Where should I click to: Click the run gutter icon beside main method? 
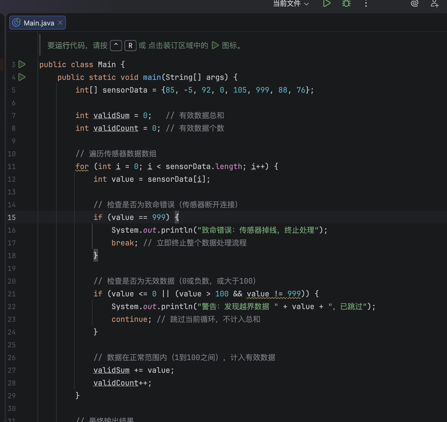(x=22, y=77)
